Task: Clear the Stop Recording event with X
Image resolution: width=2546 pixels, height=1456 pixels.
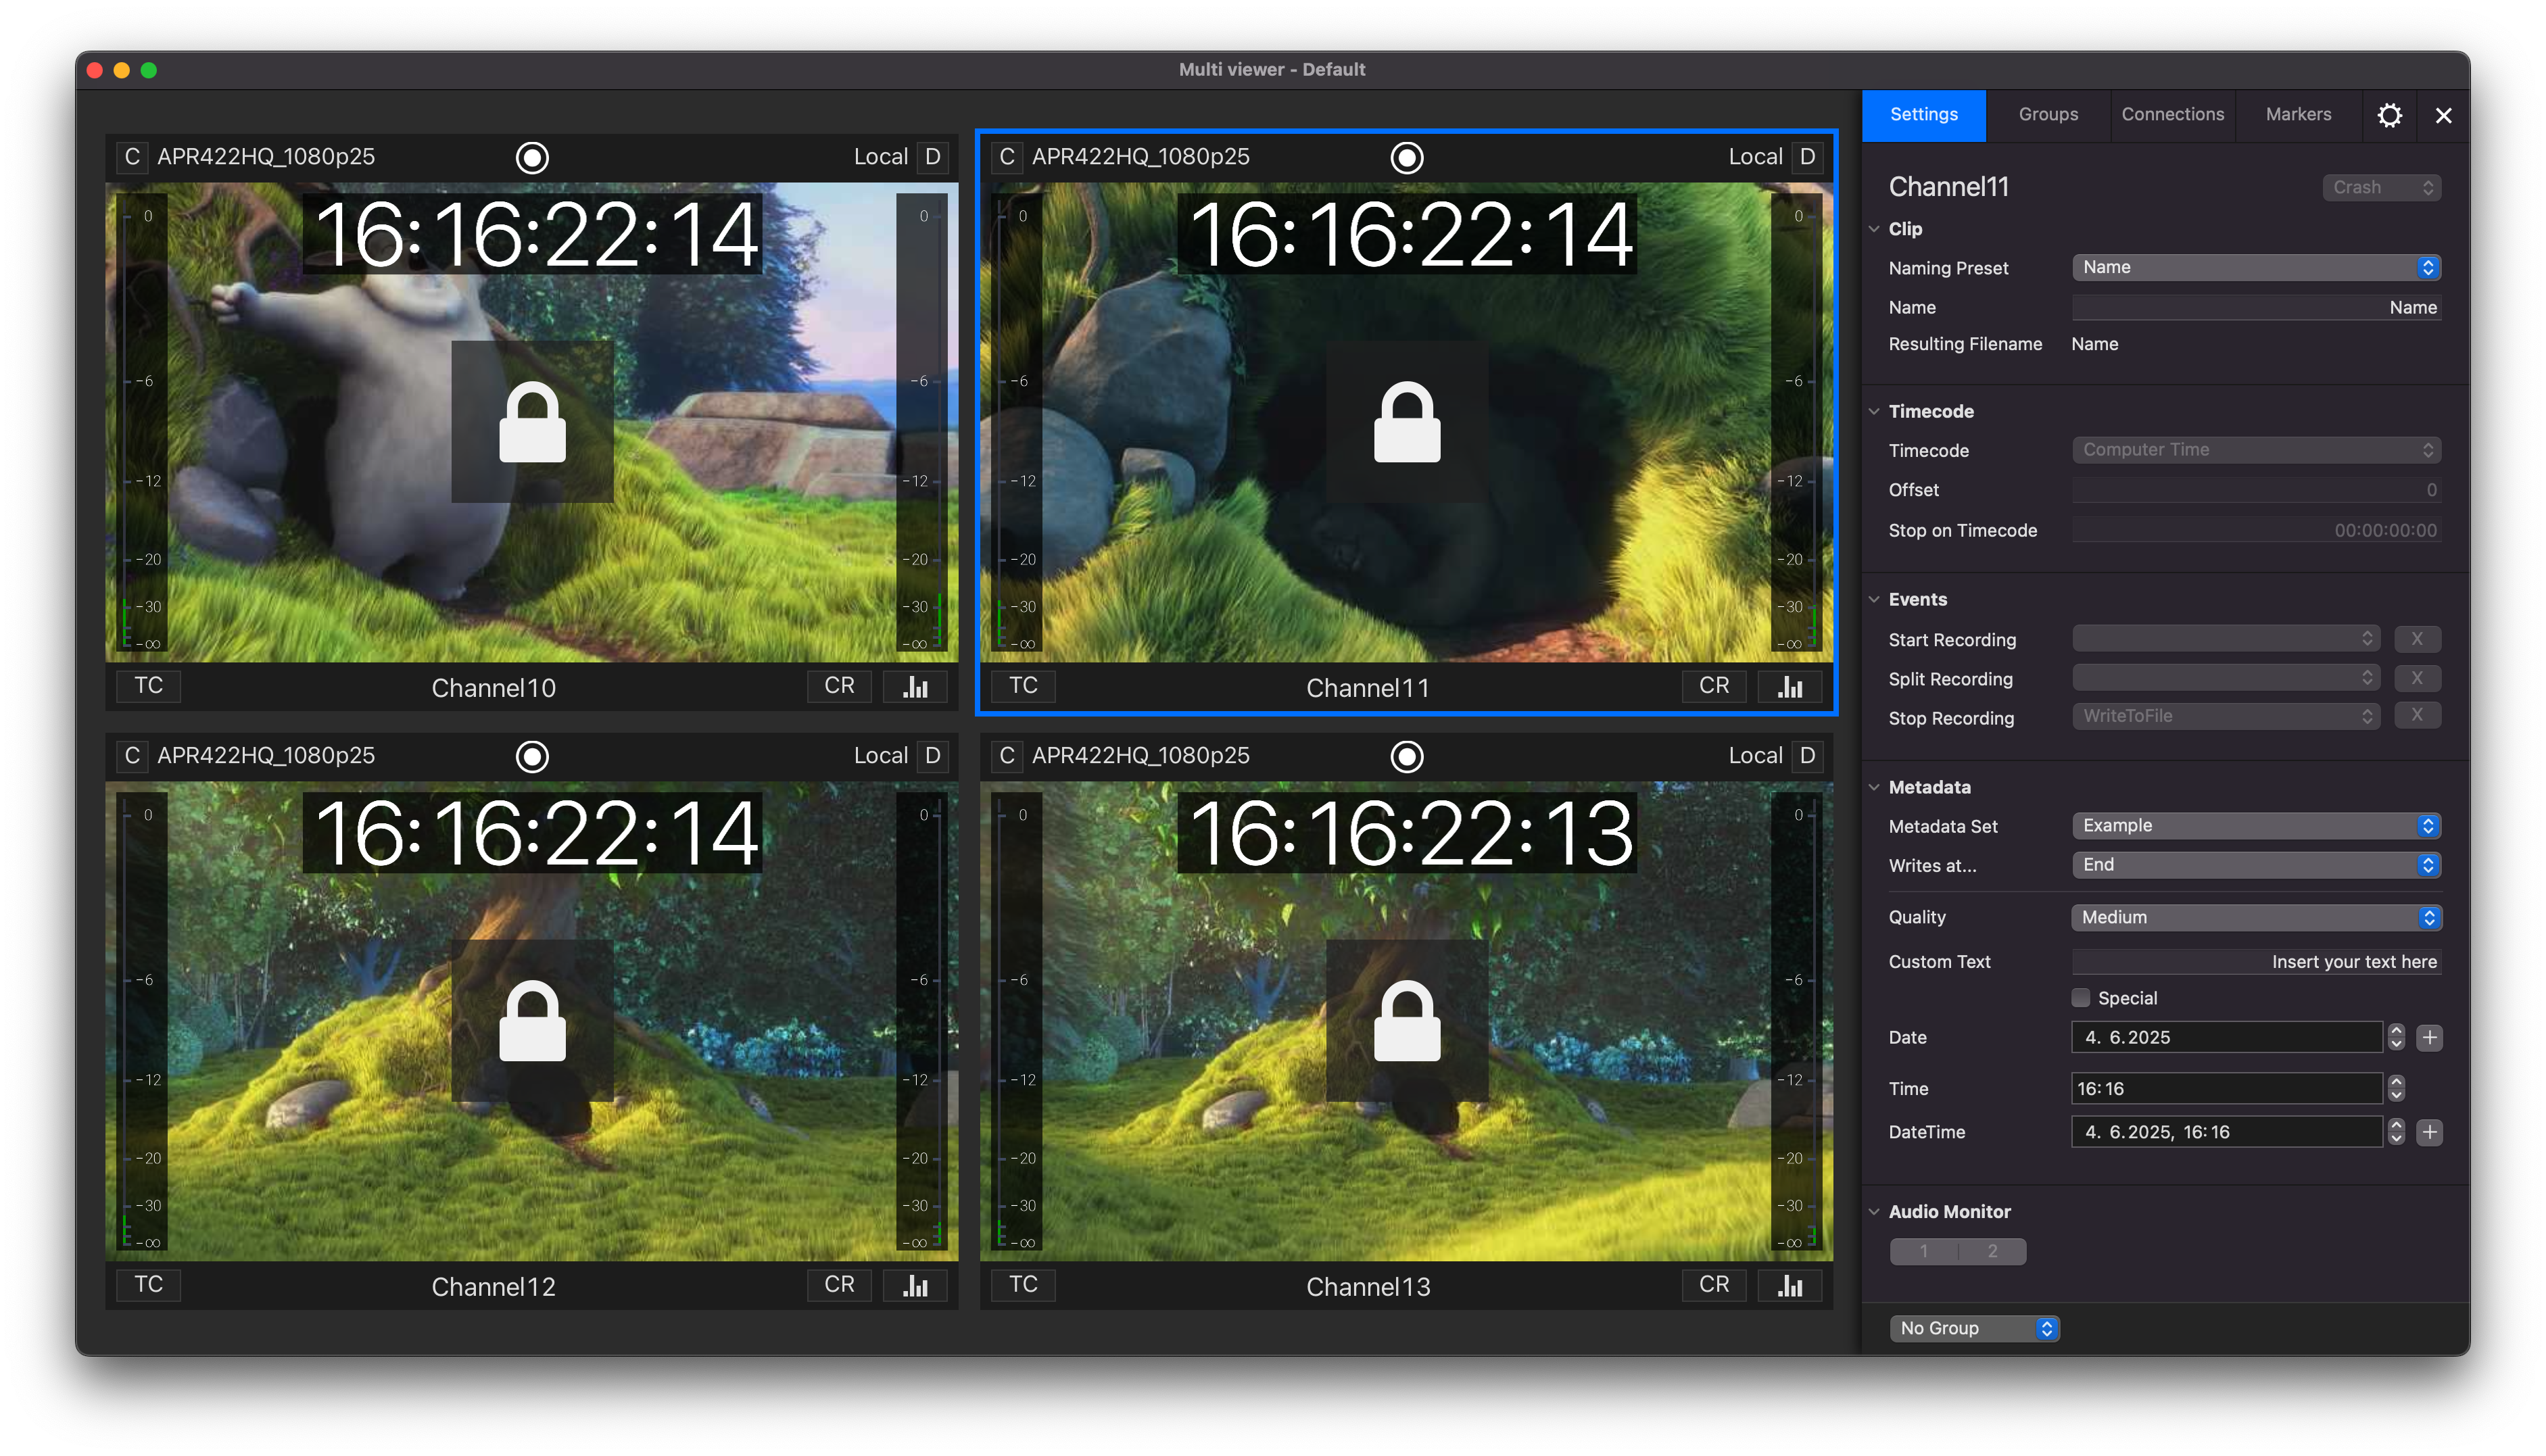Action: pyautogui.click(x=2417, y=716)
